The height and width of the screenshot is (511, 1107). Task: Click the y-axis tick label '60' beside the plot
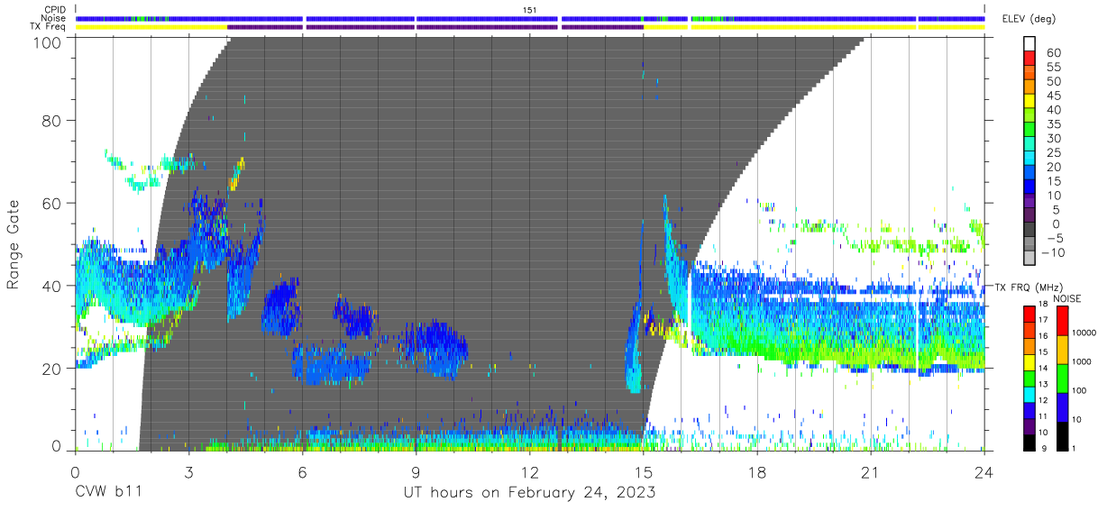coord(53,203)
